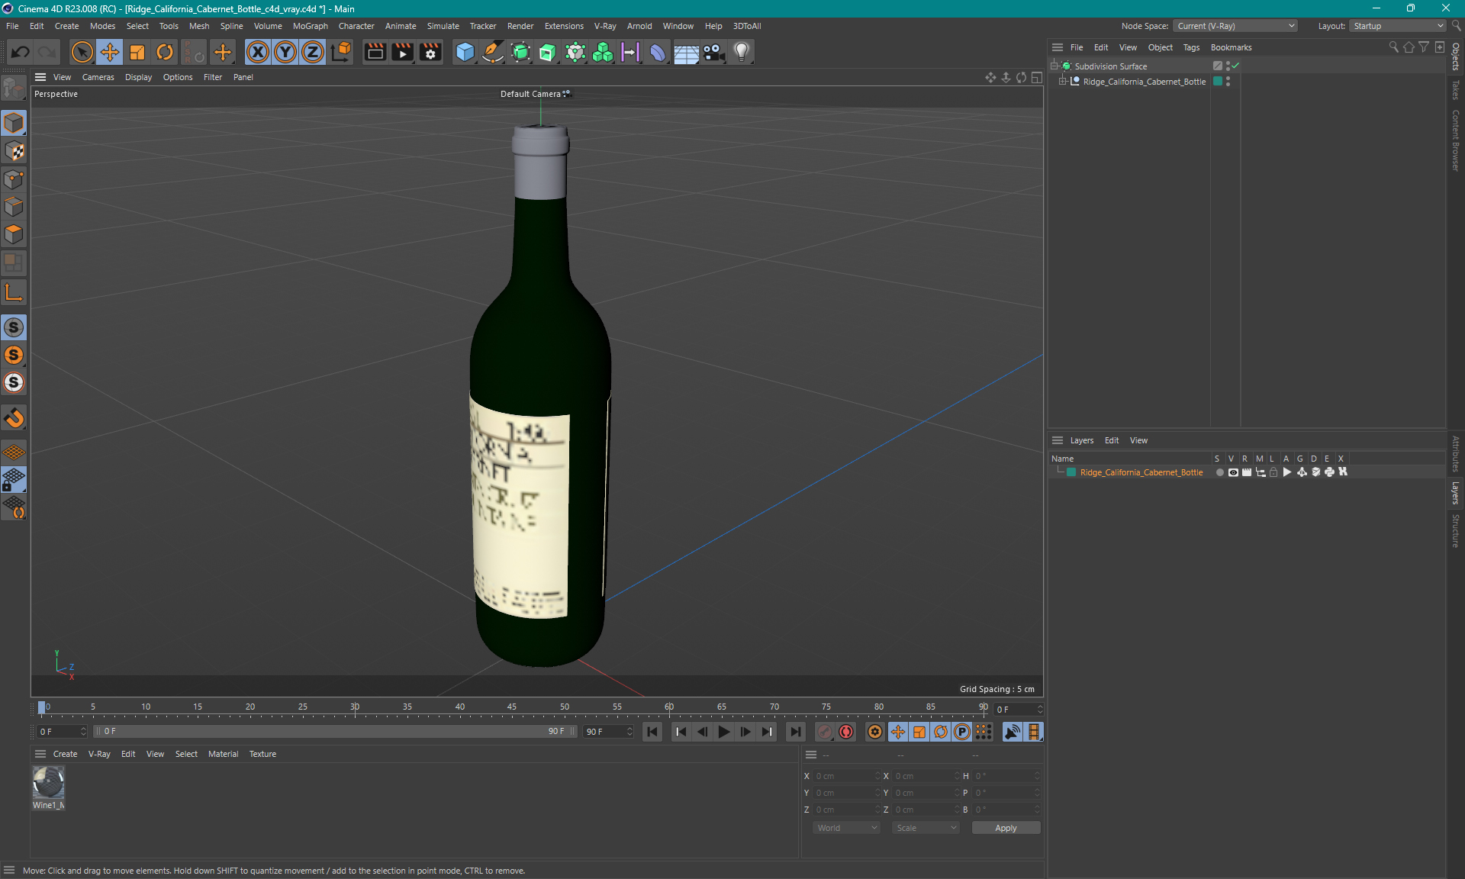
Task: Open the V-Ray menu
Action: [605, 26]
